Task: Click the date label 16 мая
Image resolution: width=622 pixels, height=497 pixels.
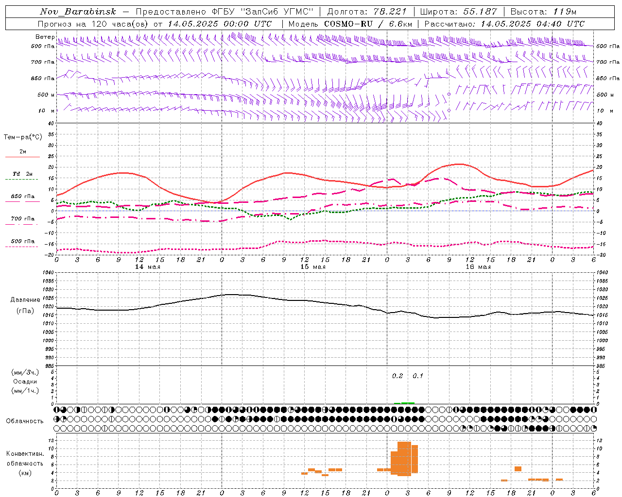Action: click(478, 267)
